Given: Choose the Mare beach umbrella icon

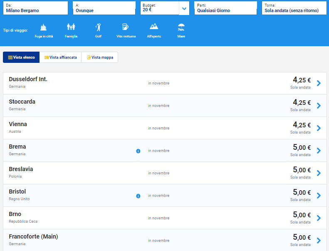Looking at the screenshot, I should click(x=181, y=27).
